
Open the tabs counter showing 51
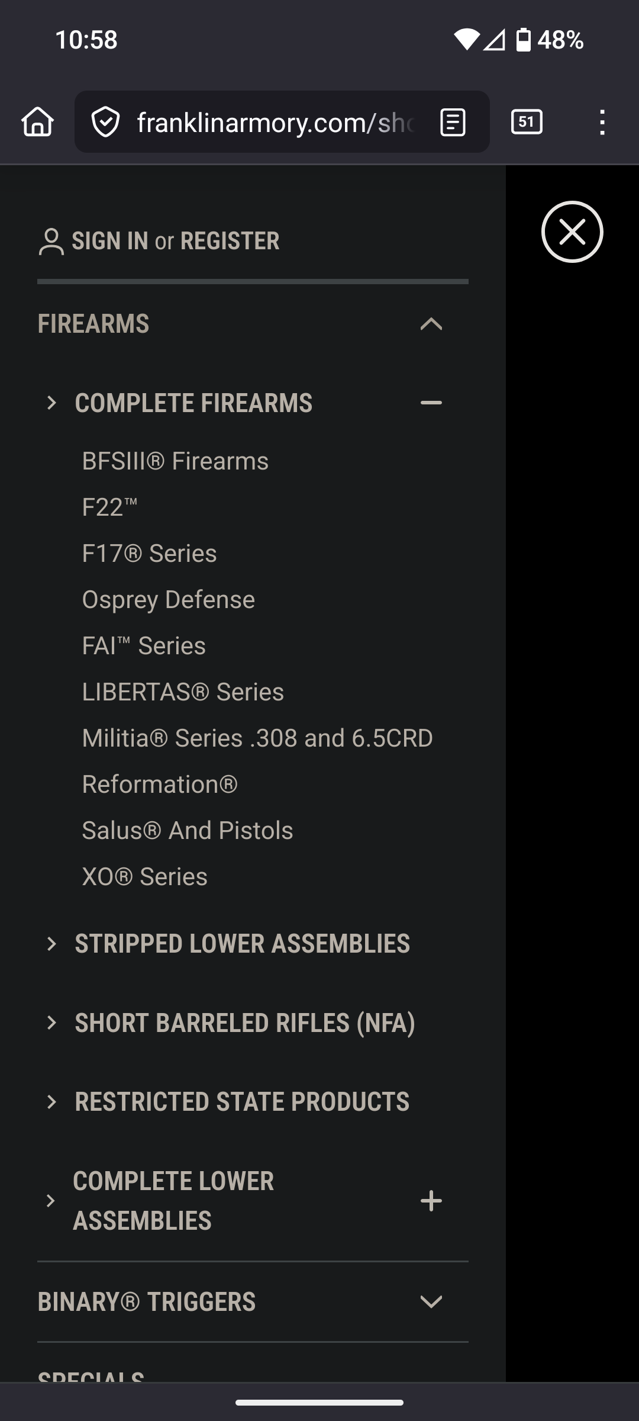click(x=527, y=122)
